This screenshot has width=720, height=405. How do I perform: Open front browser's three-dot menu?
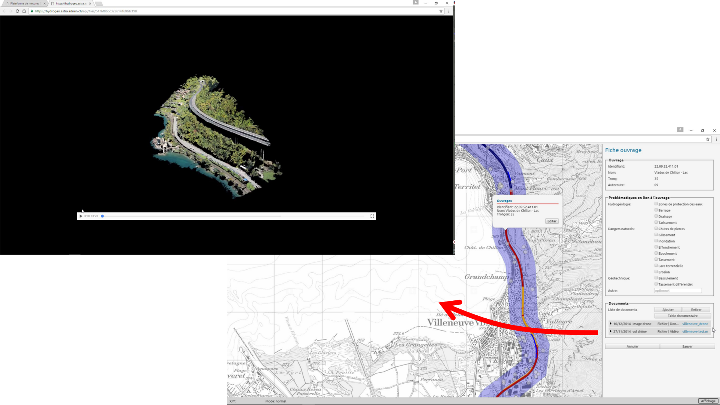(x=448, y=11)
